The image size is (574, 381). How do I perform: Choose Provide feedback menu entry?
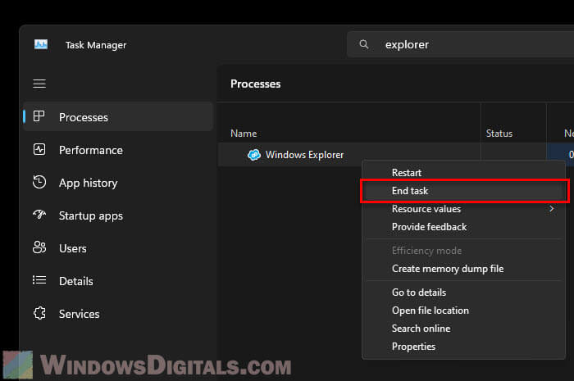point(464,227)
